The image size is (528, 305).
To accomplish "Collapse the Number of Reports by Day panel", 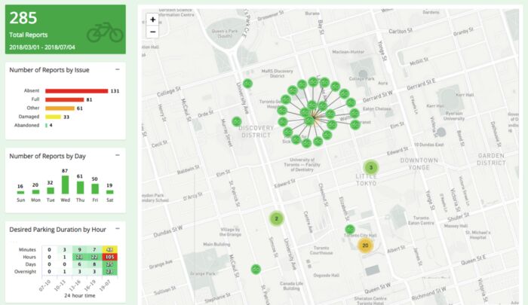I will coord(118,155).
